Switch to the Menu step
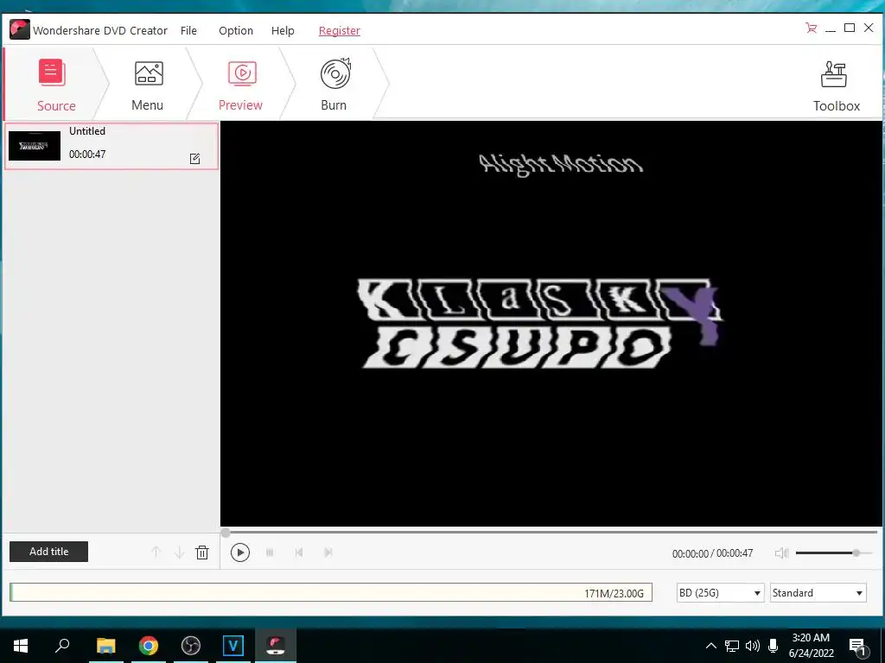This screenshot has height=663, width=885. click(x=148, y=85)
